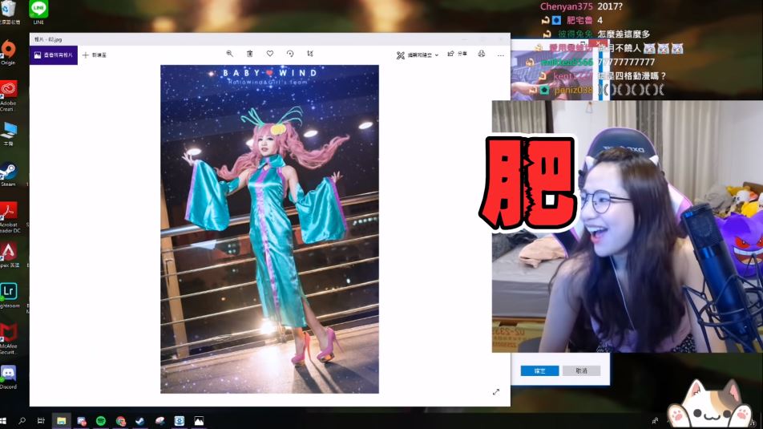Click the Discord desktop shortcut
The image size is (763, 429).
coord(9,374)
